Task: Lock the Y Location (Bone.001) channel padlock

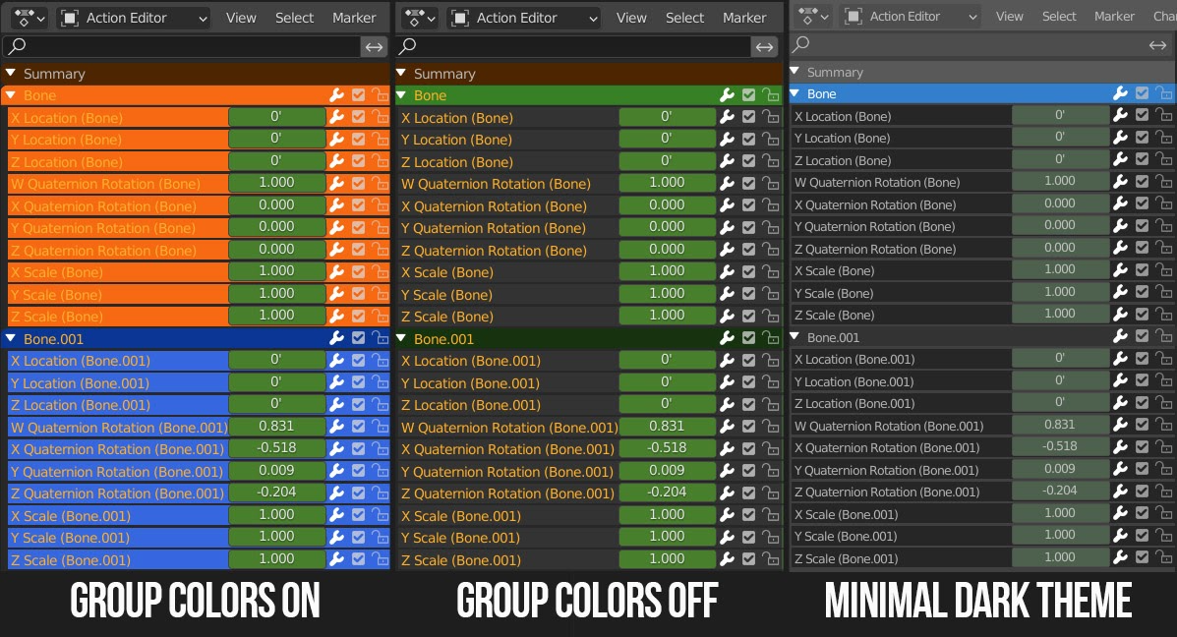Action: 381,382
